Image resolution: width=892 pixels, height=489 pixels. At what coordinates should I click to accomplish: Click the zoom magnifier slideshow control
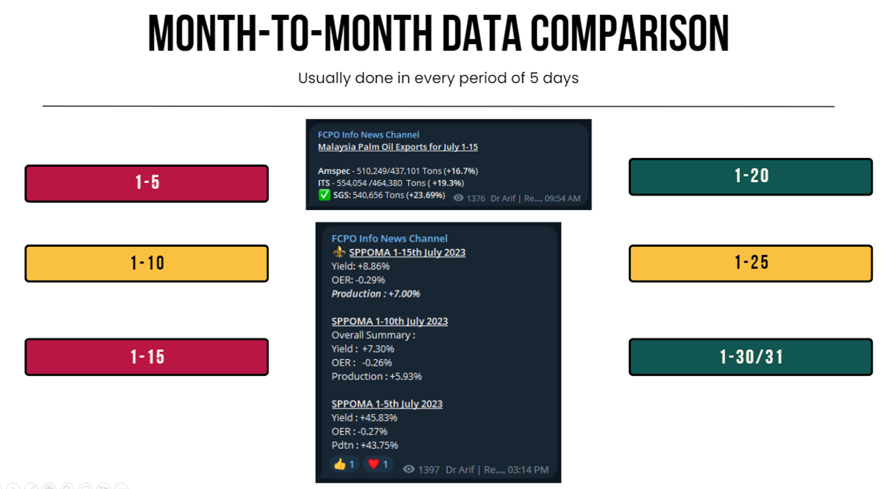click(67, 487)
